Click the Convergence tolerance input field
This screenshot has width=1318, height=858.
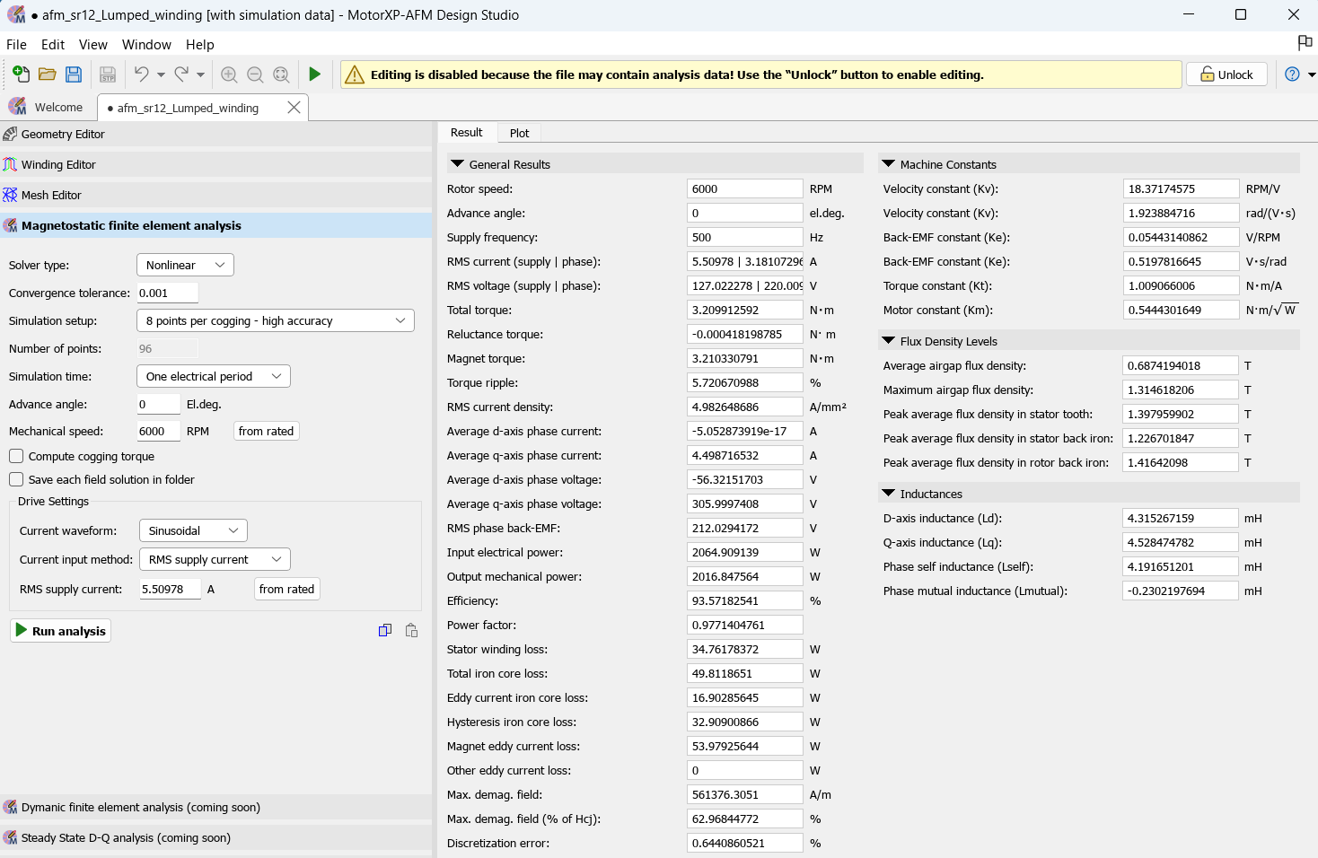[x=166, y=293]
